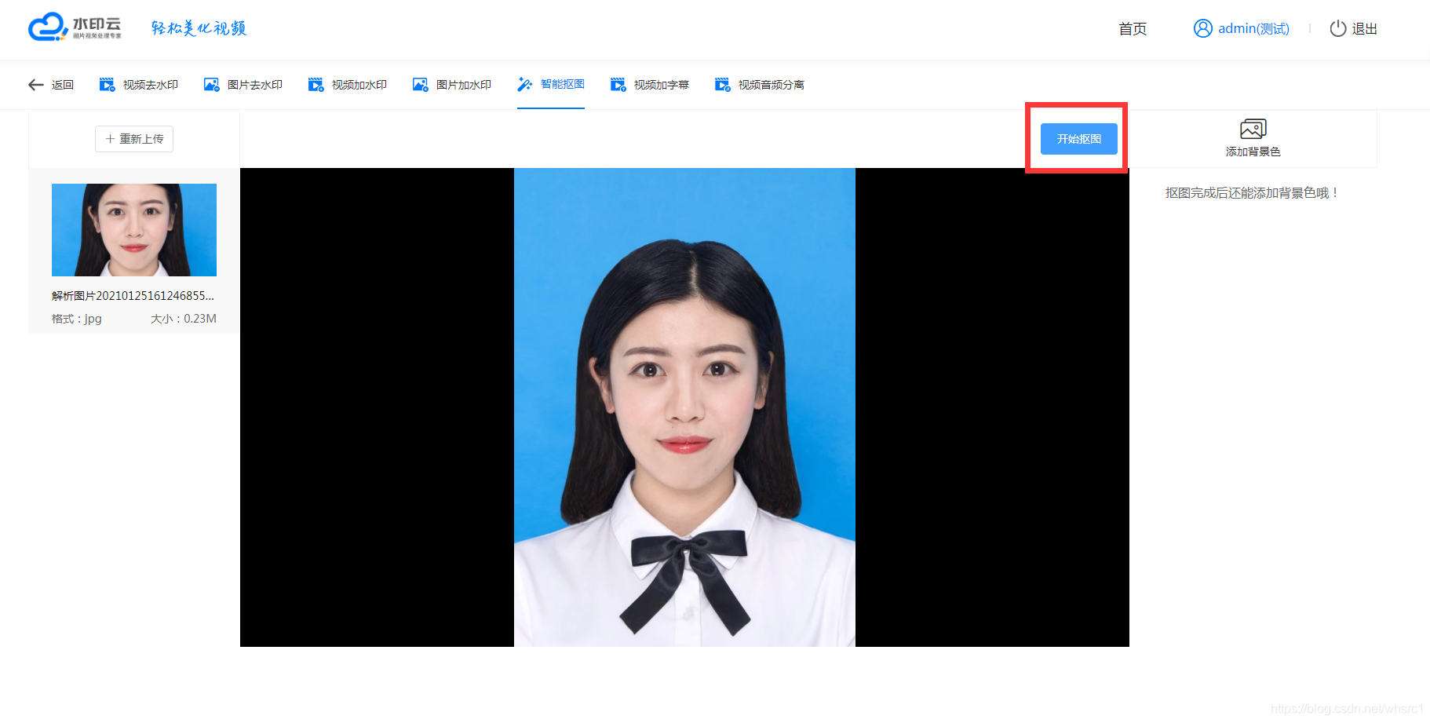Open the 视频加水印 tab

tap(348, 85)
